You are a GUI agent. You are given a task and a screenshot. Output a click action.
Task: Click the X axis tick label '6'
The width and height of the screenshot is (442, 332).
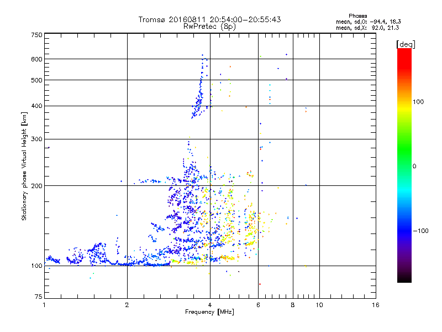(258, 305)
